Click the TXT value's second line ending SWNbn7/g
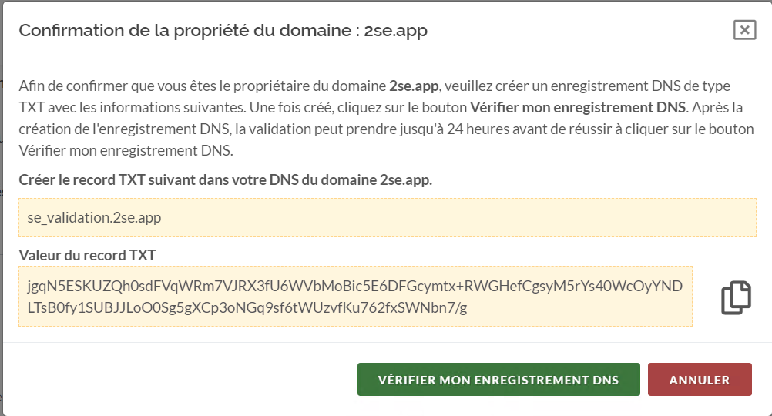This screenshot has height=416, width=772. (247, 308)
